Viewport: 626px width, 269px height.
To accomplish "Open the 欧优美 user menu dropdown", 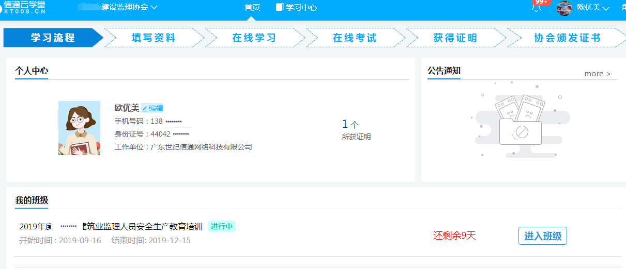I will [x=593, y=8].
